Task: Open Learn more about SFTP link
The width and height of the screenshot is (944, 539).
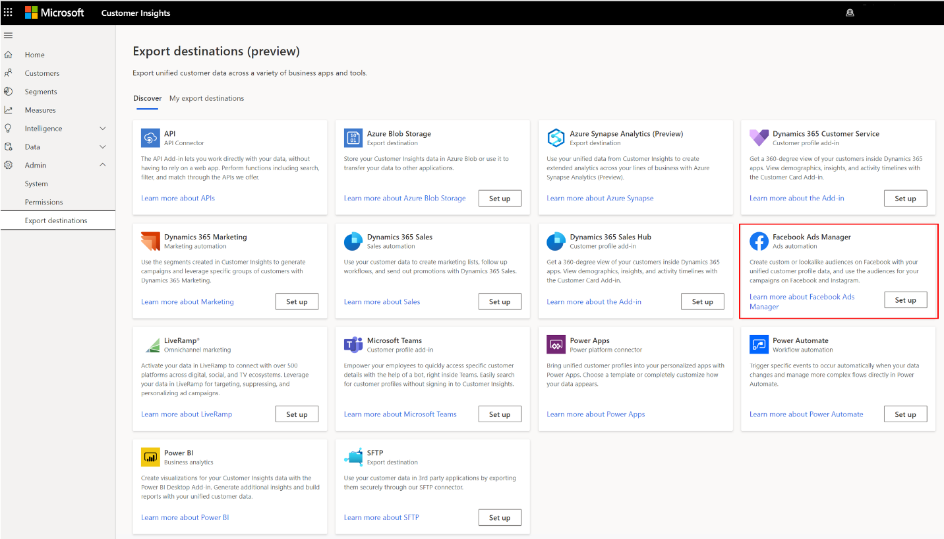Action: [382, 517]
